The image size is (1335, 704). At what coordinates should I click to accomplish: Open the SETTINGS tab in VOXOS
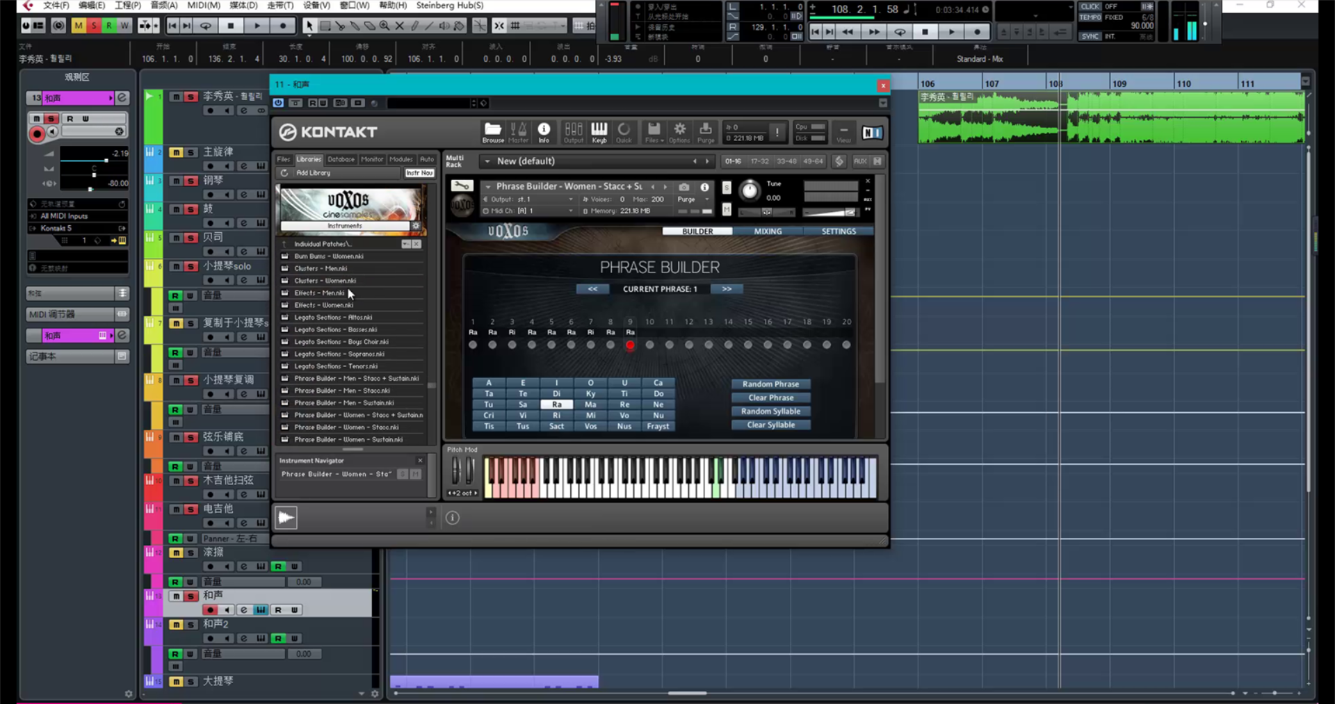tap(839, 231)
